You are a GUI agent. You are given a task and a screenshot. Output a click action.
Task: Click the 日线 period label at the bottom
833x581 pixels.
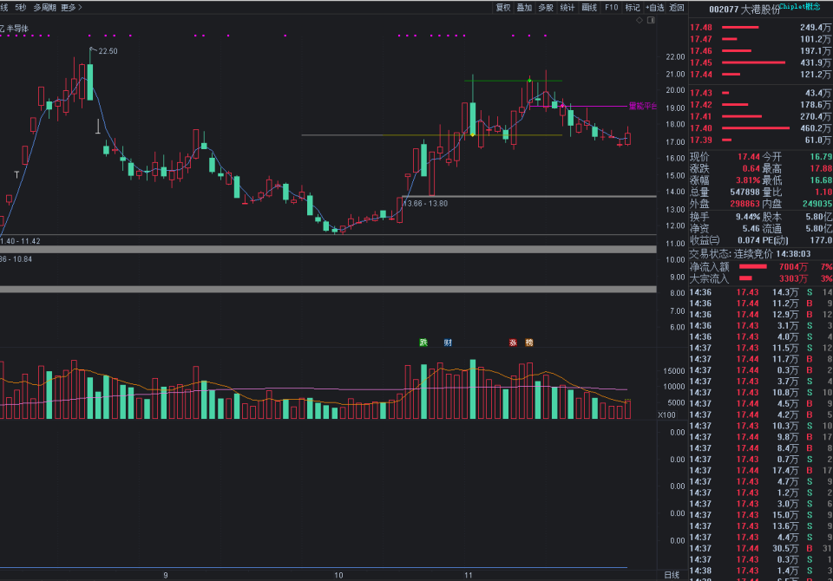(x=672, y=575)
